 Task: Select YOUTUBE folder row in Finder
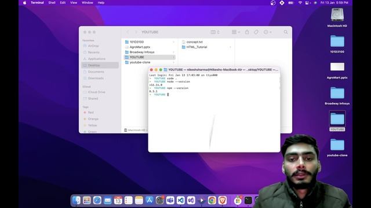(150, 57)
